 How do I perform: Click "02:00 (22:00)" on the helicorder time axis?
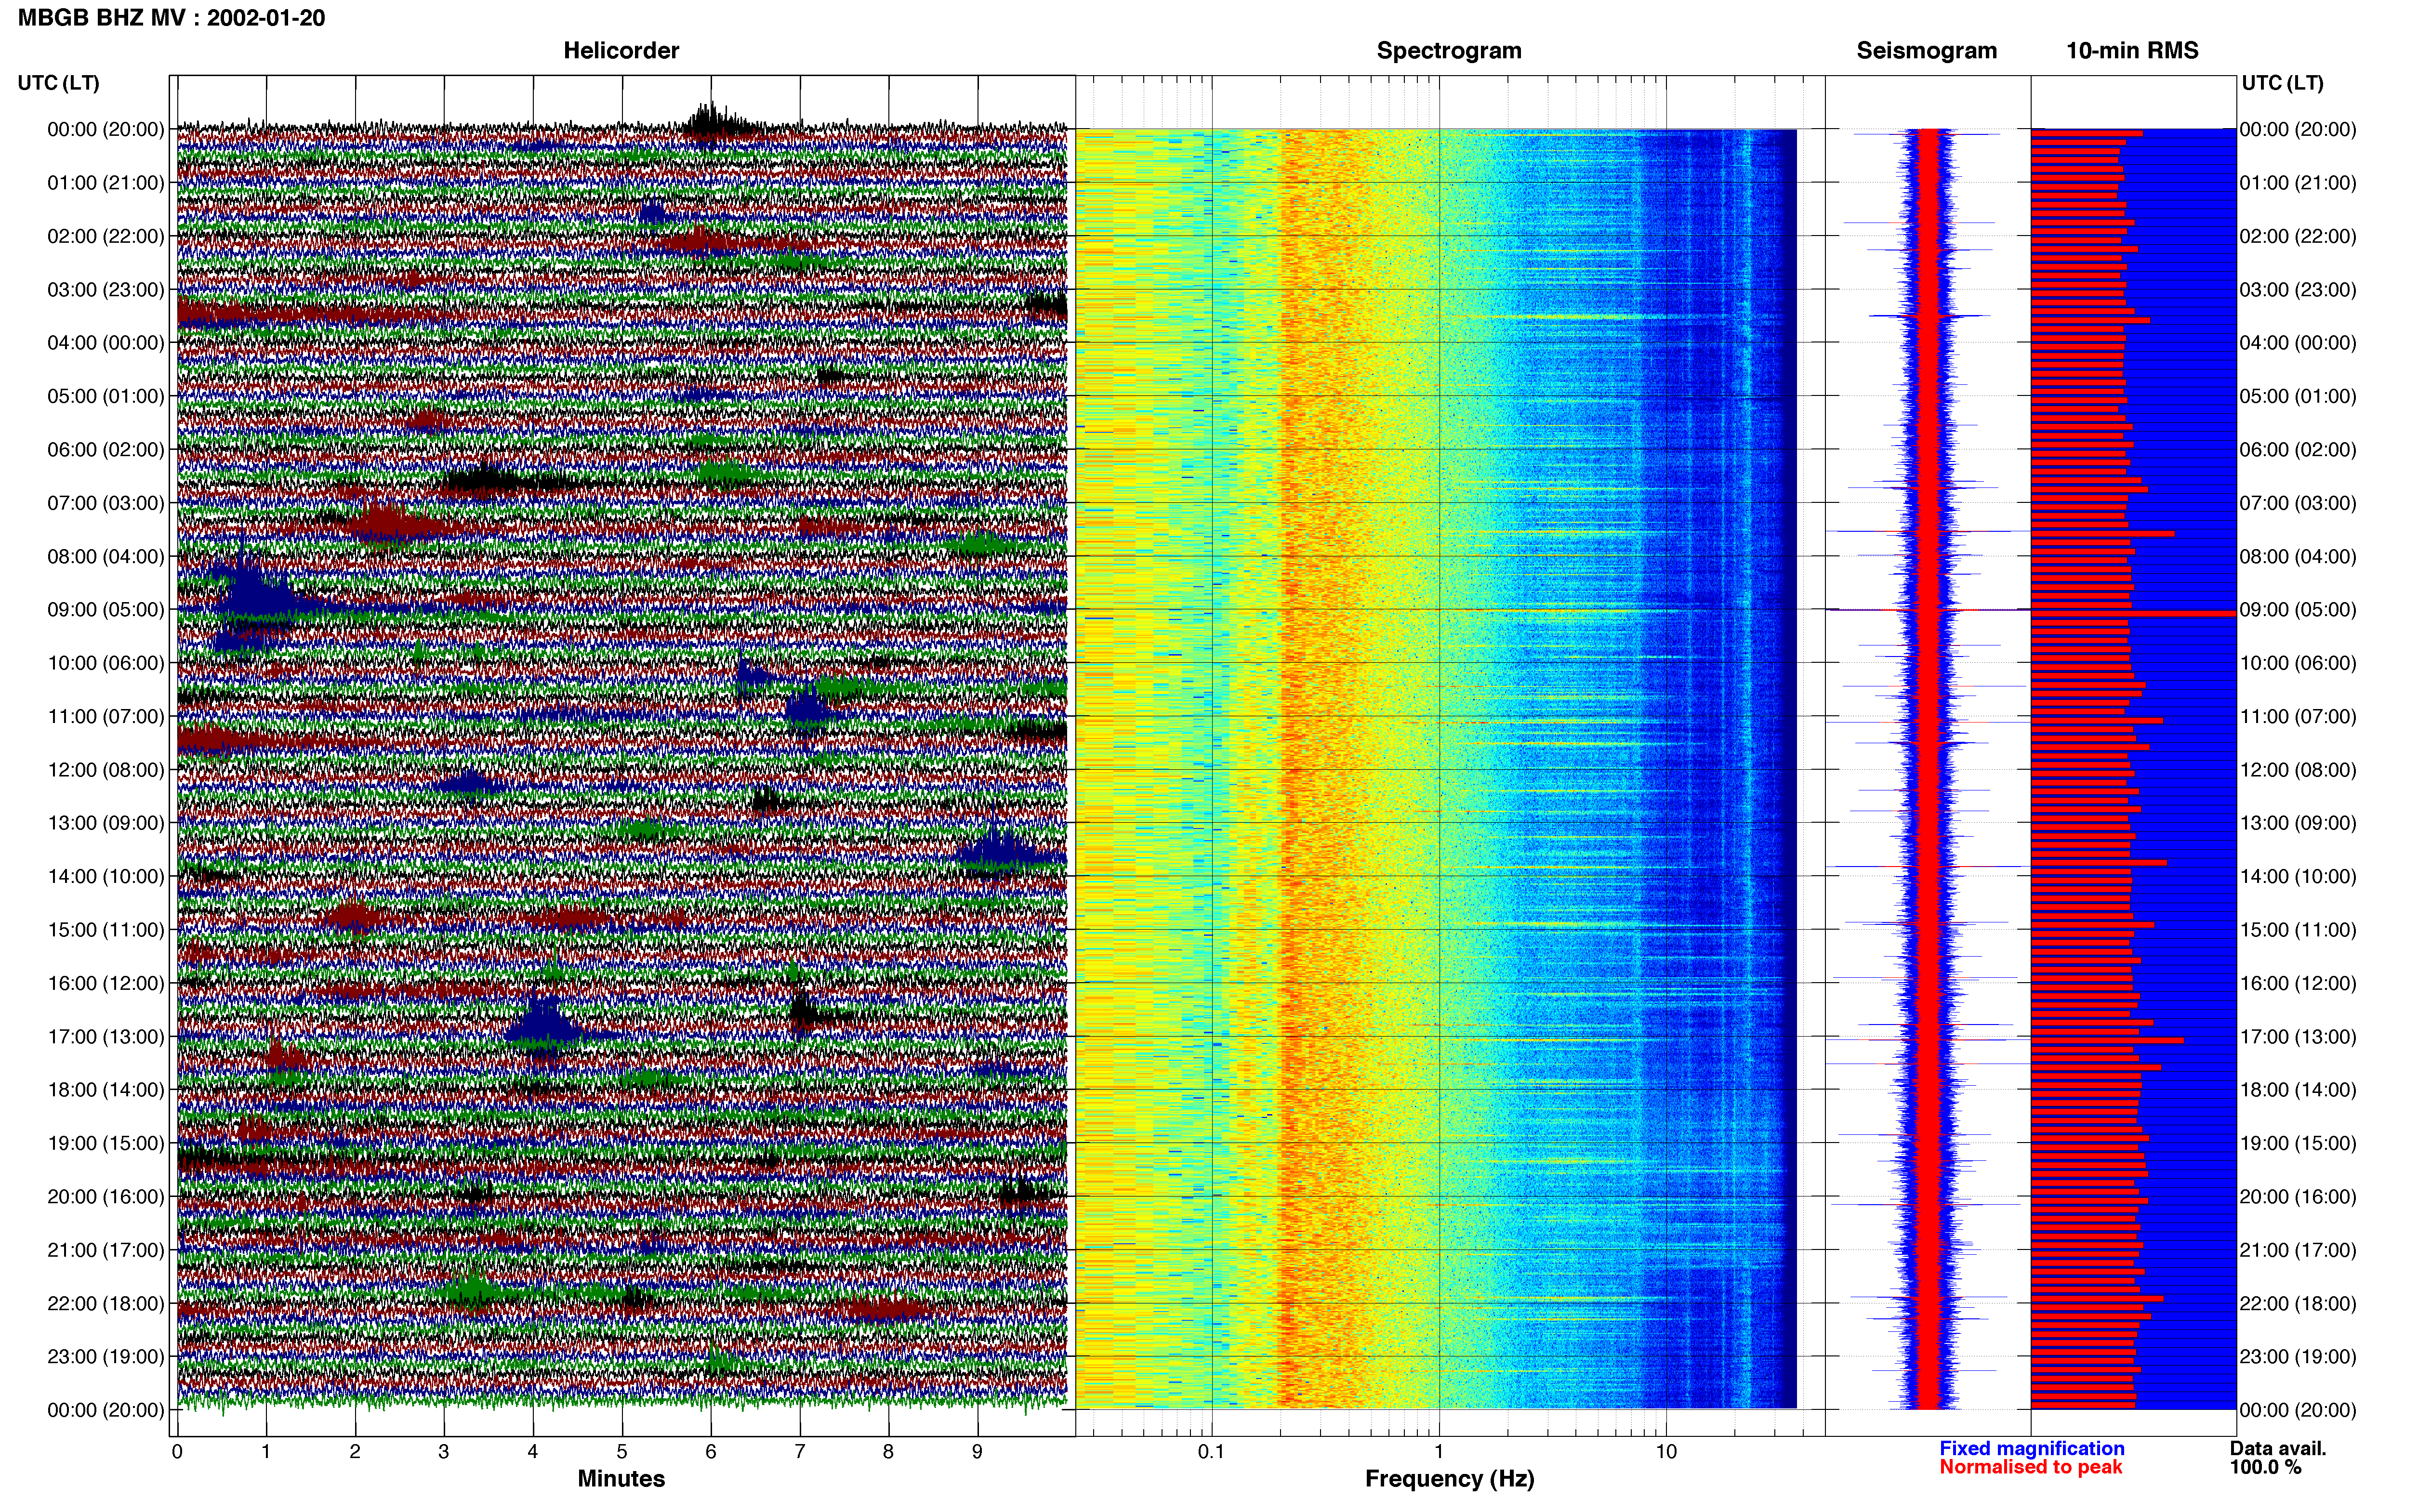pos(106,236)
